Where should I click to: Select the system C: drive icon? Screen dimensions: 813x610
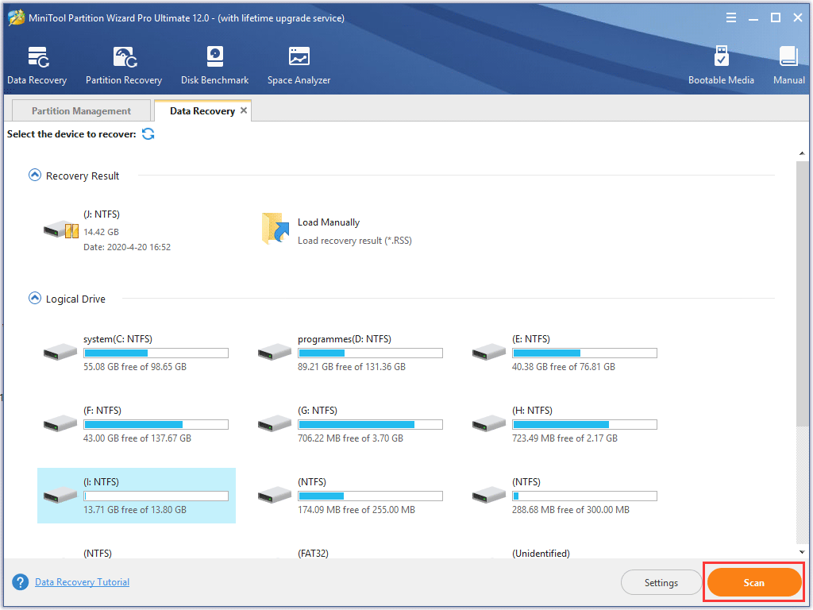(x=60, y=352)
